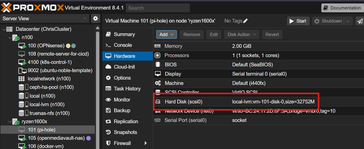Open the Add hardware dropdown

click(166, 35)
